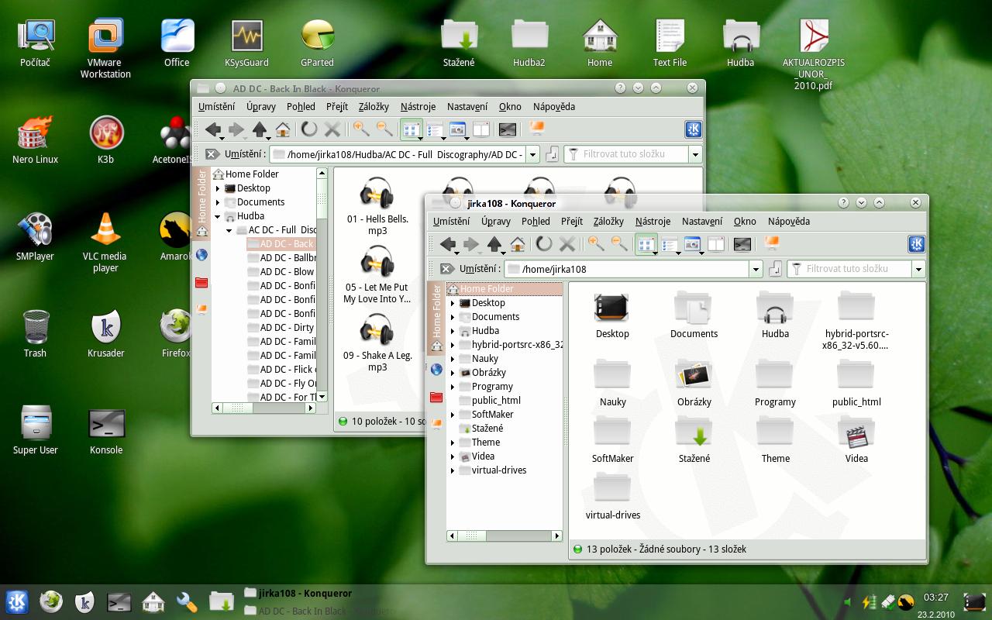Zoom in icons in jirka108 Konqueror
The height and width of the screenshot is (620, 992).
[596, 244]
